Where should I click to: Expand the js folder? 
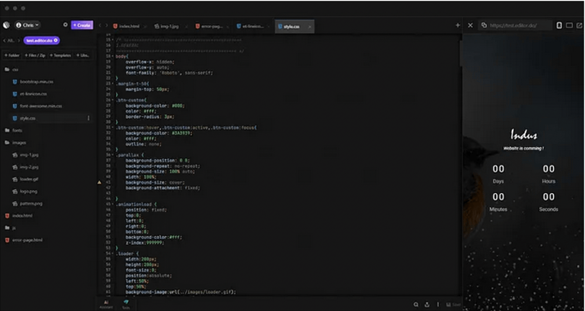tap(10, 228)
